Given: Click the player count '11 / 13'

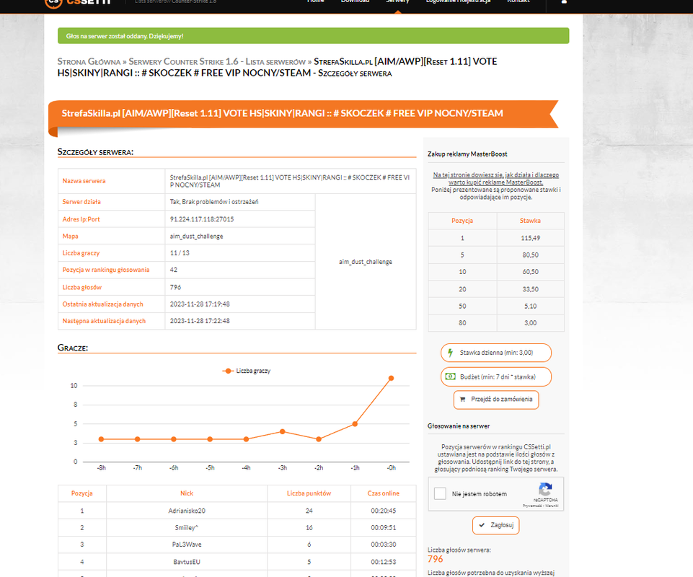Looking at the screenshot, I should [180, 253].
